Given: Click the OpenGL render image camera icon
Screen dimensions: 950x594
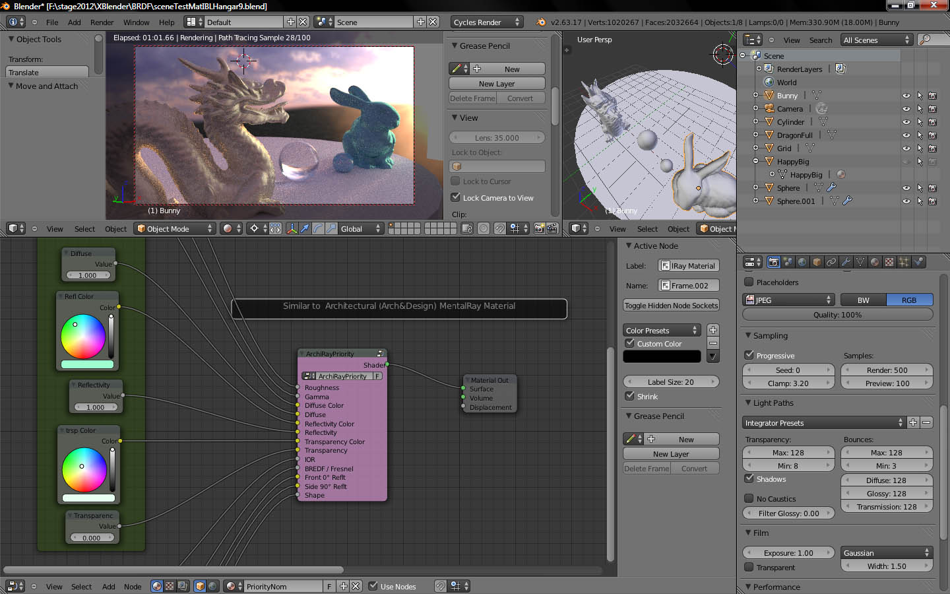Looking at the screenshot, I should [x=539, y=228].
